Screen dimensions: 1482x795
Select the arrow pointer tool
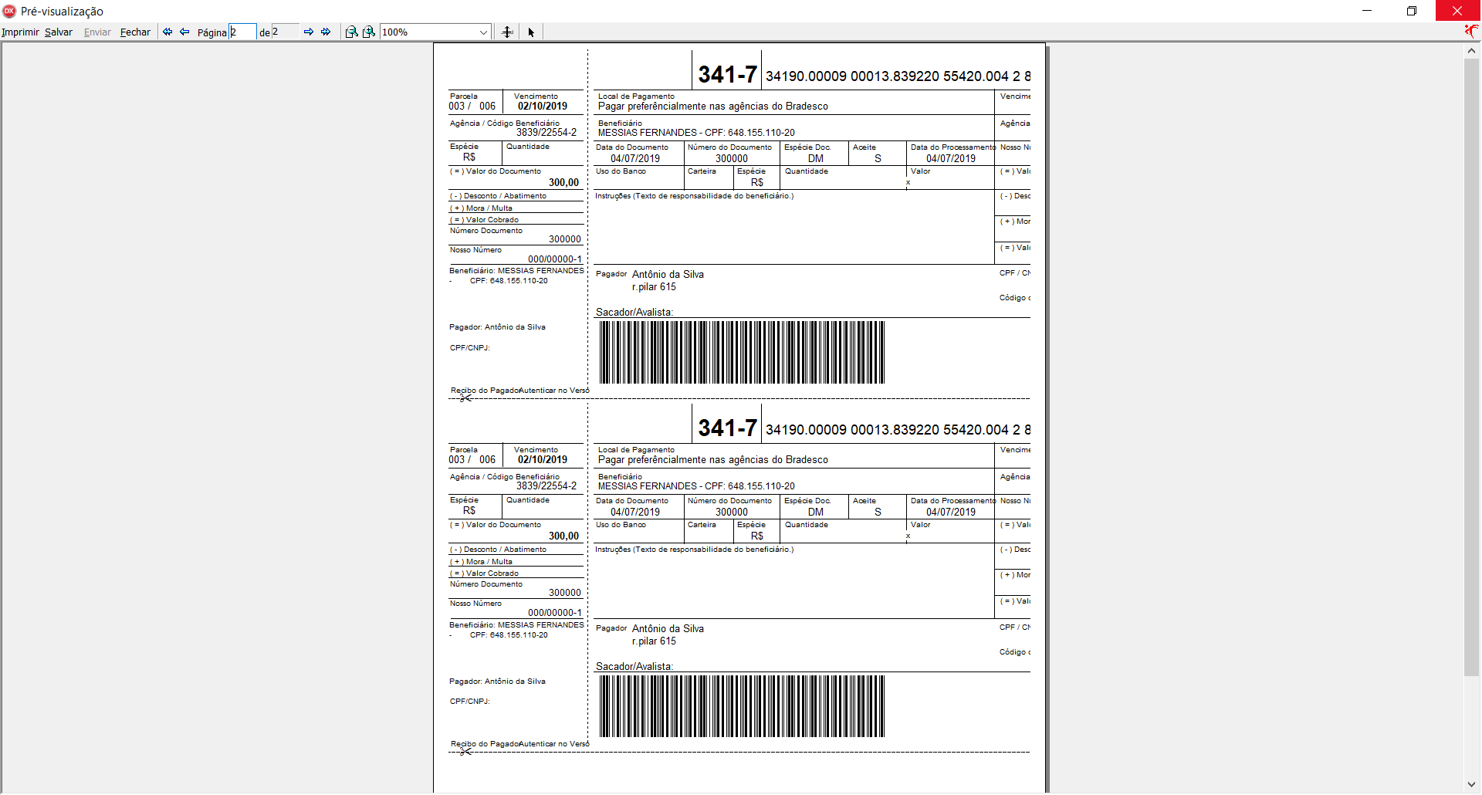click(x=531, y=32)
